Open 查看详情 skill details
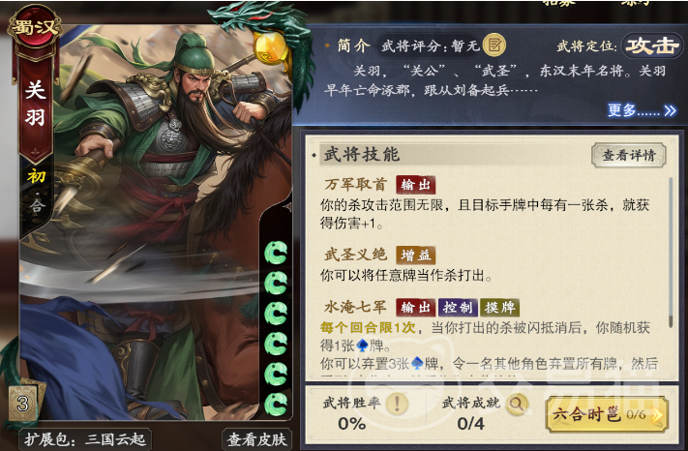Viewport: 688px width, 451px height. (629, 155)
